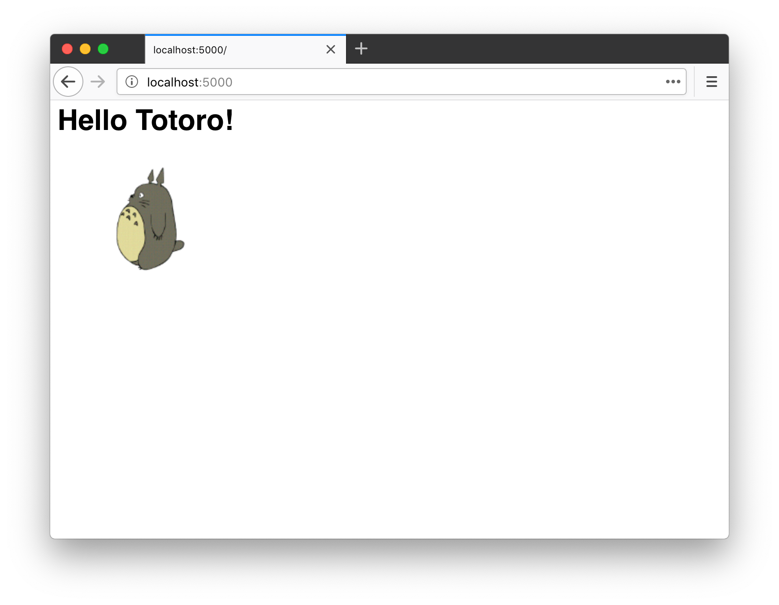Viewport: 779px width, 605px height.
Task: Minimize window with yellow button
Action: (x=85, y=49)
